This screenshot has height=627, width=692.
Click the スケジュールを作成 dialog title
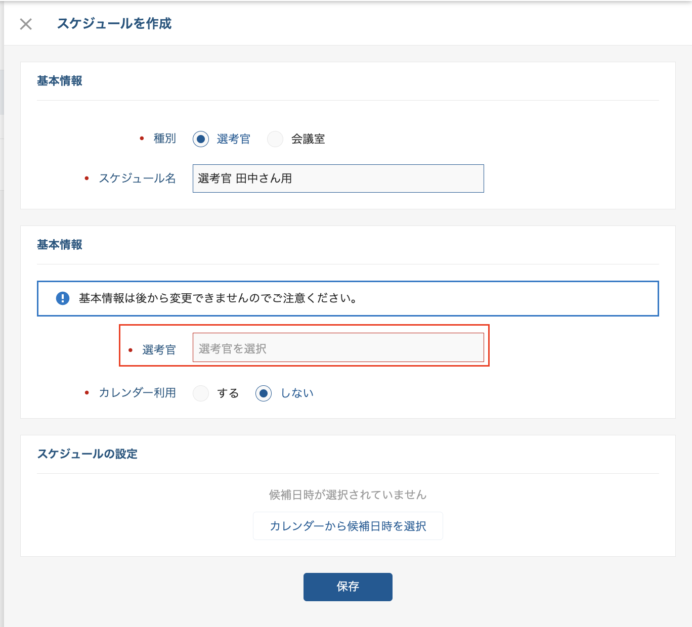point(114,24)
